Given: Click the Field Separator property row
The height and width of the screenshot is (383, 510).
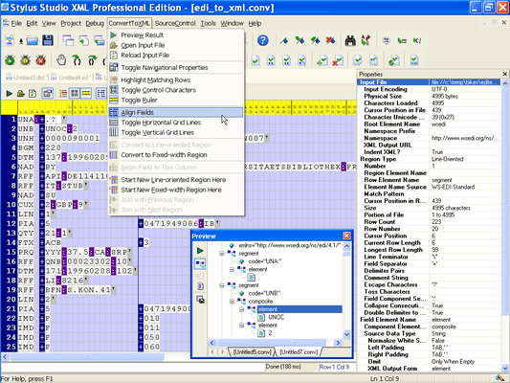Looking at the screenshot, I should click(429, 264).
